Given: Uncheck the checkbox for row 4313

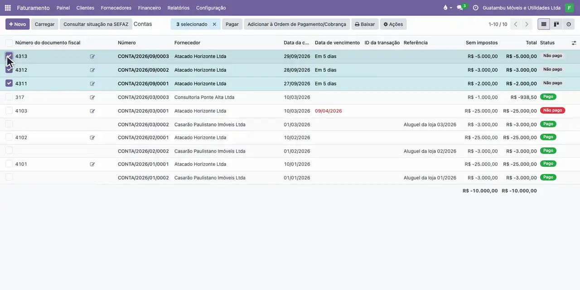Looking at the screenshot, I should tap(9, 56).
